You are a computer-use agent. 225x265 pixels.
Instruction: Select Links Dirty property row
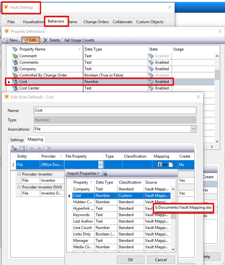121,234
